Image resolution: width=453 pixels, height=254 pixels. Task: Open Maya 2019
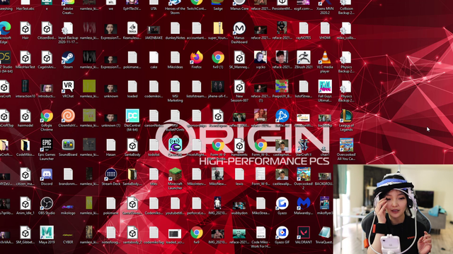click(x=47, y=232)
